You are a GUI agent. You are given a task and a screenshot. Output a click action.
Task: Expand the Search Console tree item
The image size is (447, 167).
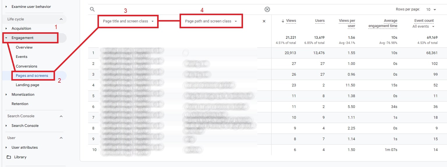(x=6, y=126)
